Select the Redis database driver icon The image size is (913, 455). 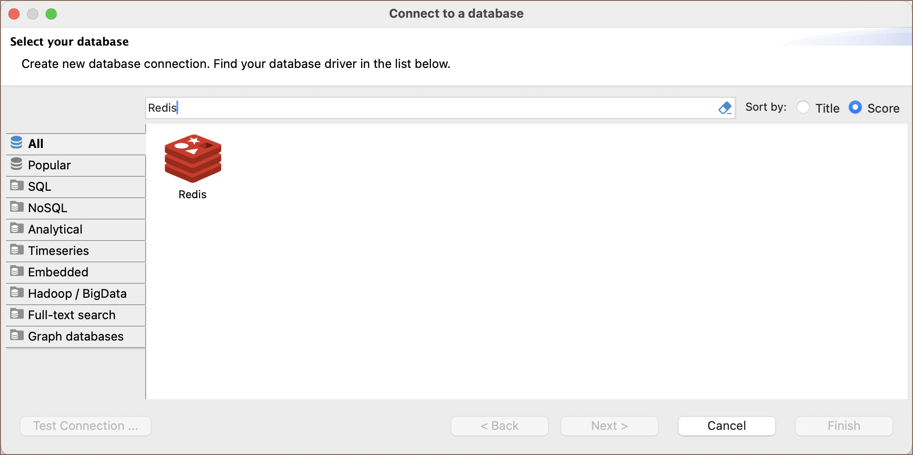(x=193, y=159)
